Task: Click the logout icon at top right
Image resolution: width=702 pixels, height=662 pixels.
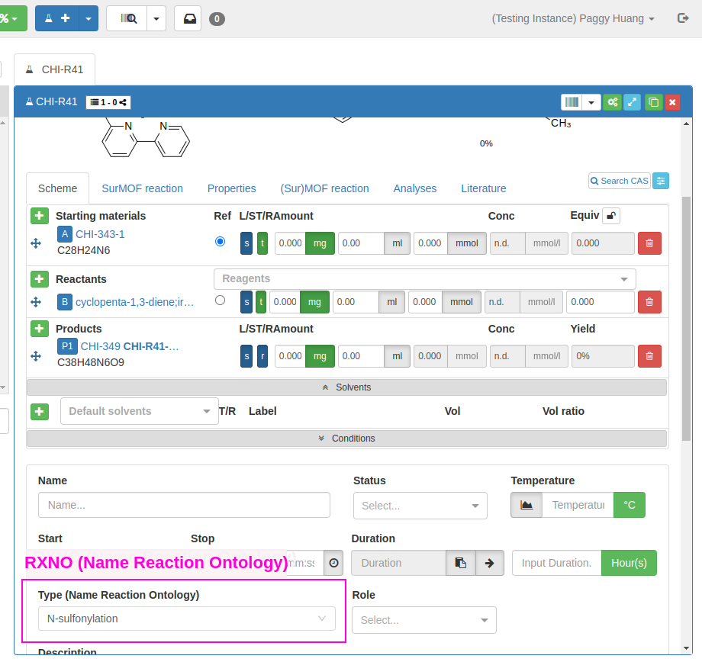Action: 683,18
